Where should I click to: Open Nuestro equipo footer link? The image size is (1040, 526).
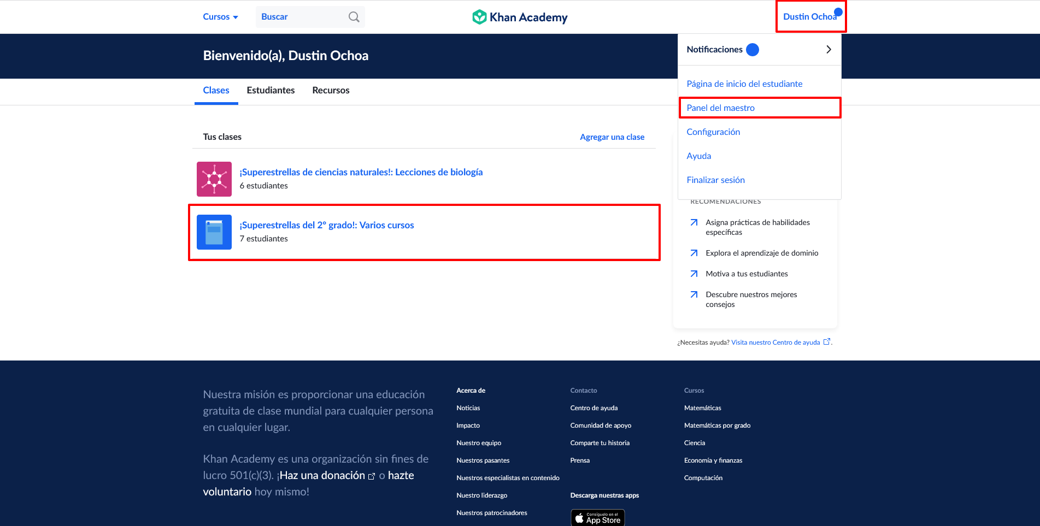(479, 443)
